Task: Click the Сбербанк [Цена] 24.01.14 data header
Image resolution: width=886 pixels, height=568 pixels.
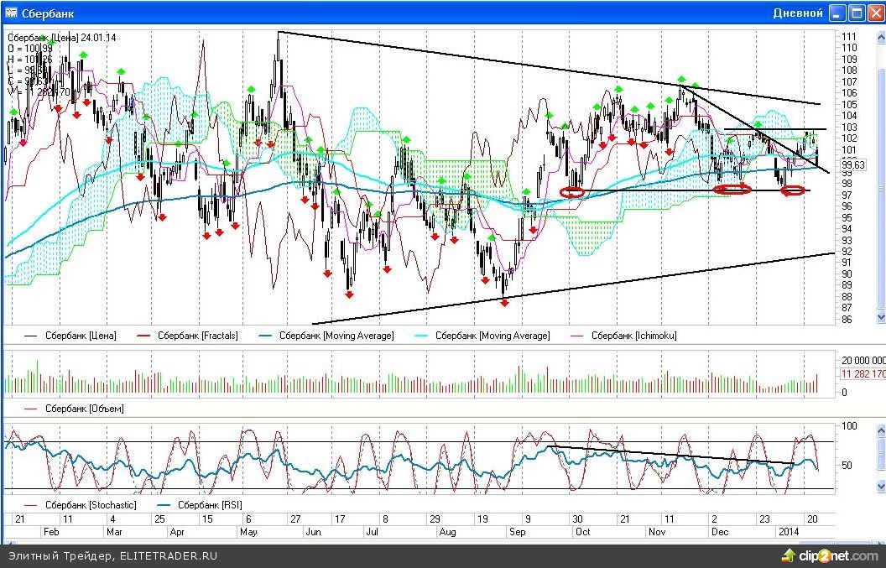Action: coord(62,38)
